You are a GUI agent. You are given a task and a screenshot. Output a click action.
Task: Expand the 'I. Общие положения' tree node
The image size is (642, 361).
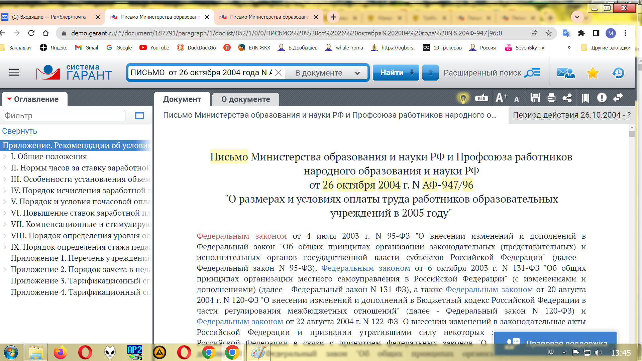5,156
